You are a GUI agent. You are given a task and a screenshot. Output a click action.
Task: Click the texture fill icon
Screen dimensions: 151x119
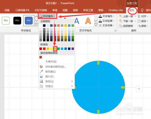[x=41, y=86]
